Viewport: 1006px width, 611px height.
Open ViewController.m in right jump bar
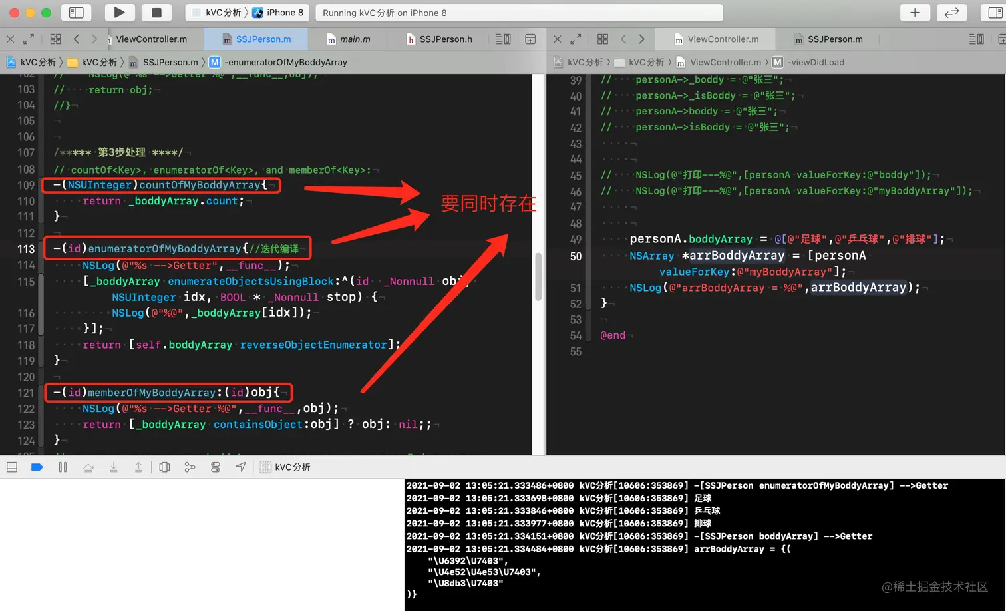click(719, 62)
